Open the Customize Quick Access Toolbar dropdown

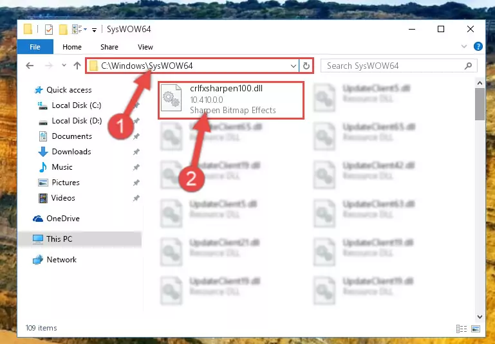(94, 30)
